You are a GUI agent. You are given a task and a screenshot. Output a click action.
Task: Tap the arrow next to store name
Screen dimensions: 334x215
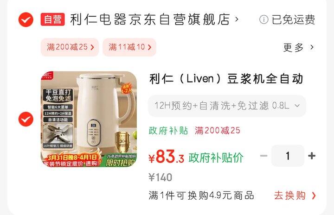237,19
